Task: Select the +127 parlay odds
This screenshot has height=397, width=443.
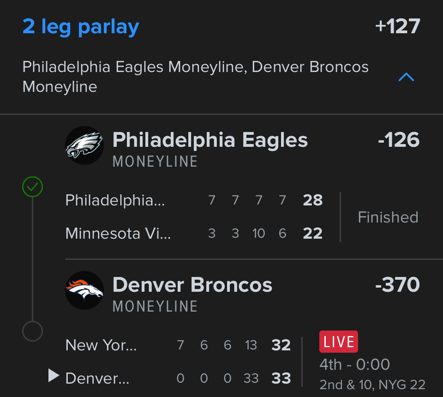Action: pyautogui.click(x=397, y=26)
